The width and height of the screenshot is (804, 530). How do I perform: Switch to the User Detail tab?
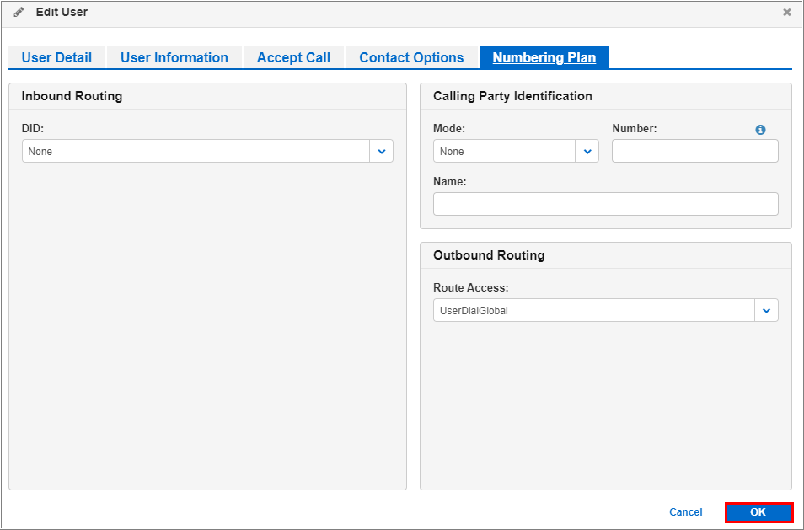(56, 57)
